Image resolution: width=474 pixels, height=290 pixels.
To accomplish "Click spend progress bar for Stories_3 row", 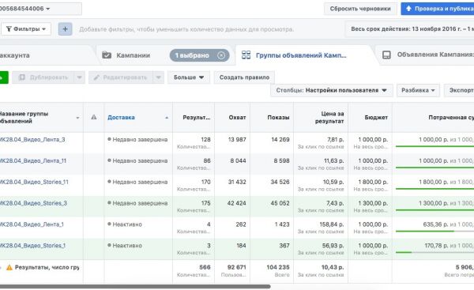I will coord(434,210).
